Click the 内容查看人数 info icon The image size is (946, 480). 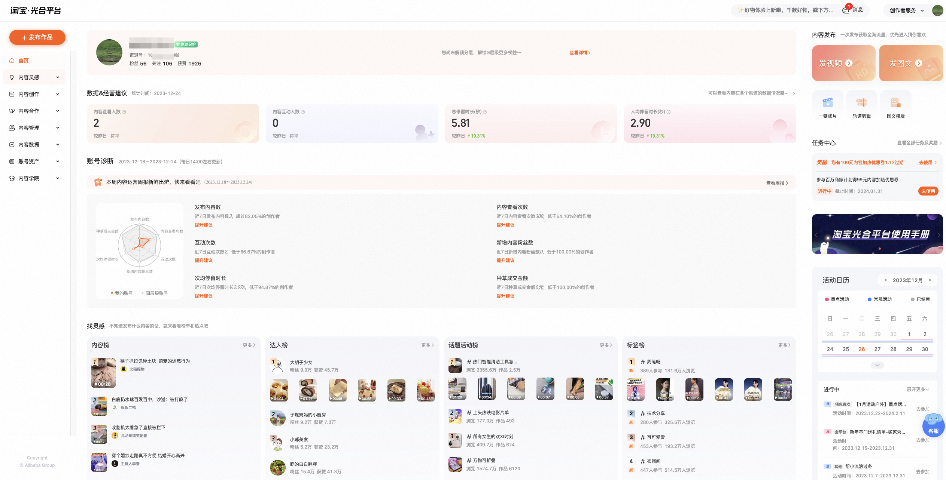[124, 112]
